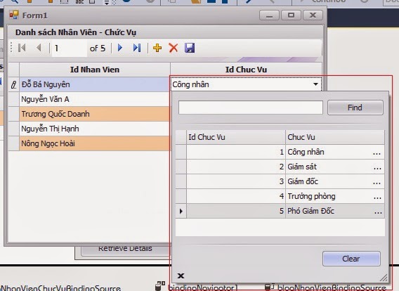Jump to last record in navigator
The width and height of the screenshot is (399, 291).
pos(137,48)
